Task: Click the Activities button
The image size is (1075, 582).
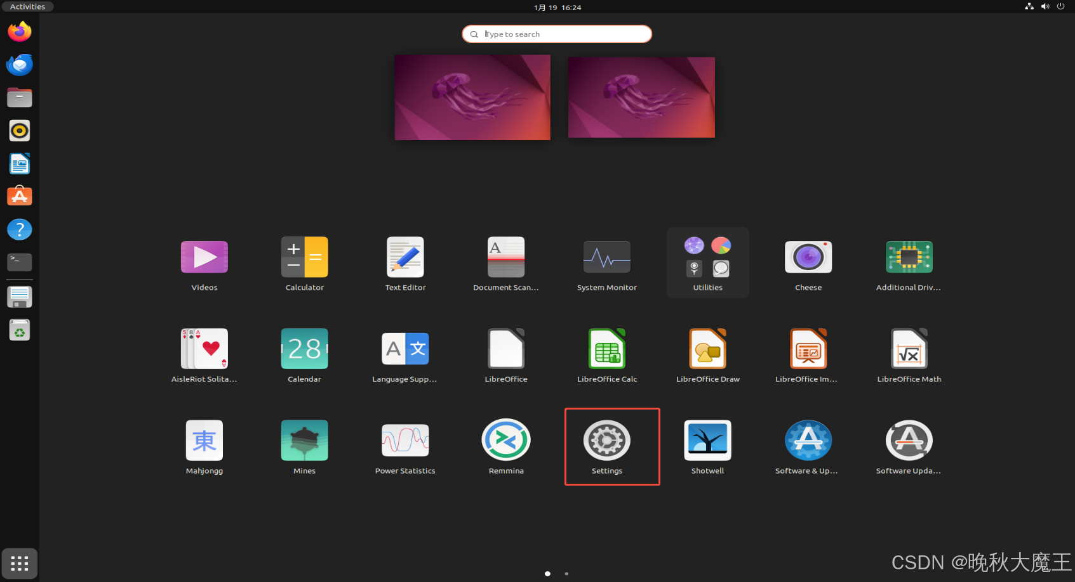Action: tap(27, 7)
